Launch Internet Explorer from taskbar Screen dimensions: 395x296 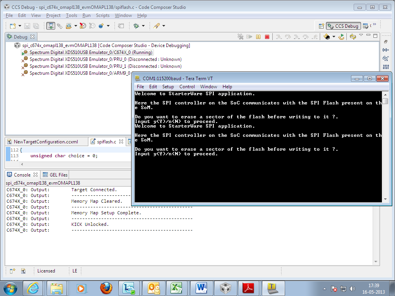(33, 288)
